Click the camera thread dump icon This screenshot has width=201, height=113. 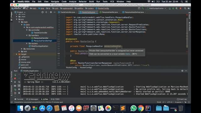[x=15, y=86]
